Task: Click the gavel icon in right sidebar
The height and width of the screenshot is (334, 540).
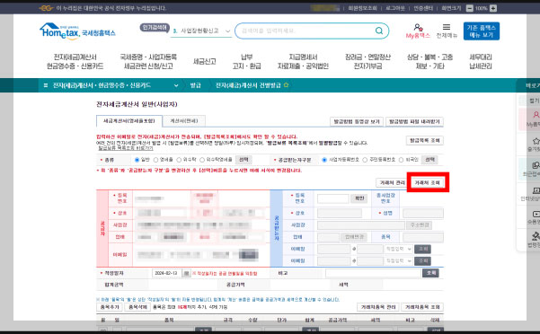Action: pos(536,236)
